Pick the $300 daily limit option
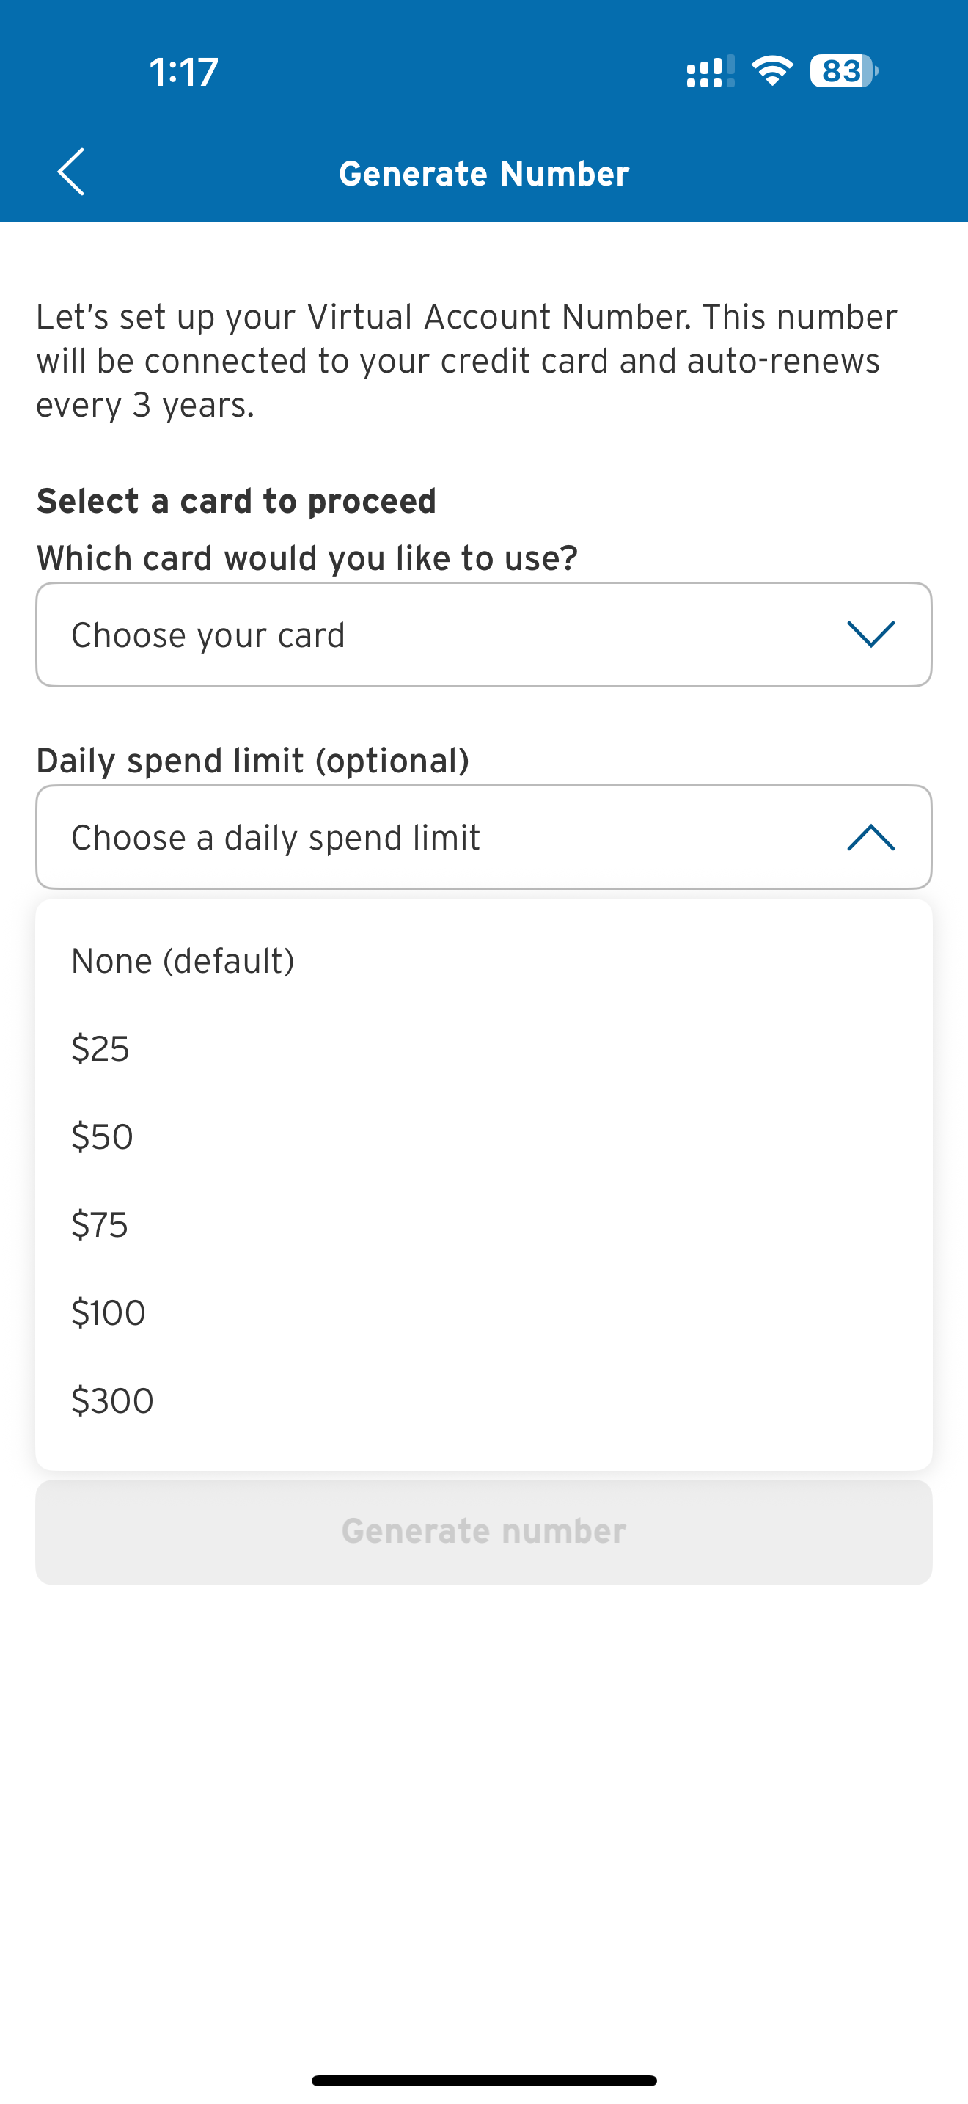Image resolution: width=968 pixels, height=2104 pixels. pos(113,1400)
